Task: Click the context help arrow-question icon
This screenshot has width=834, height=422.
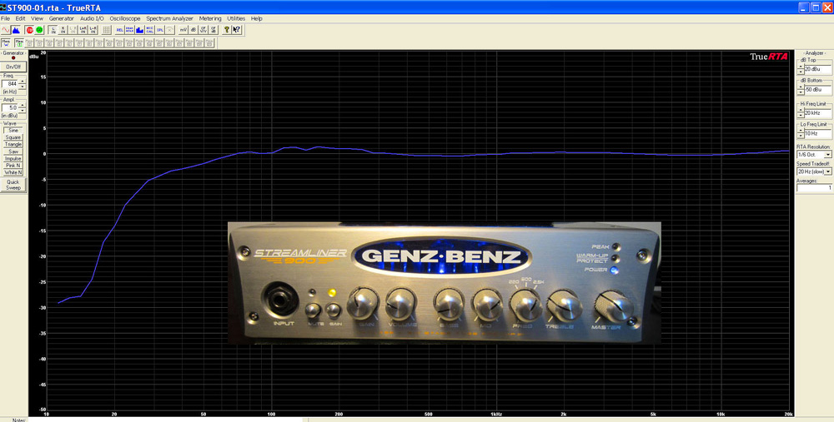Action: coord(237,30)
